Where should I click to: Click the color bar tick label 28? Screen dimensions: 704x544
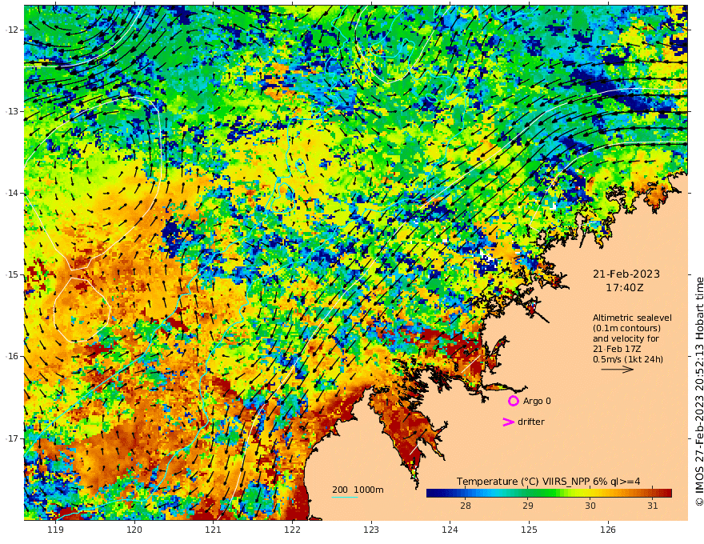coord(465,506)
